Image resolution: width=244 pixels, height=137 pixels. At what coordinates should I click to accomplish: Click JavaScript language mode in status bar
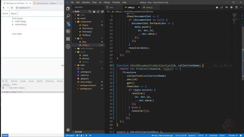[213, 135]
